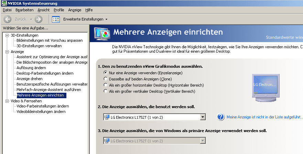Select Bildeinstellungen mit Vorschau anpassen
This screenshot has height=154, width=303.
[50, 41]
